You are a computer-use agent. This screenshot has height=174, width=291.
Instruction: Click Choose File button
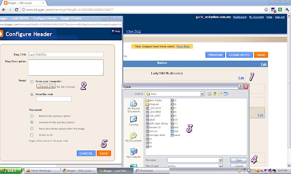tap(46, 86)
